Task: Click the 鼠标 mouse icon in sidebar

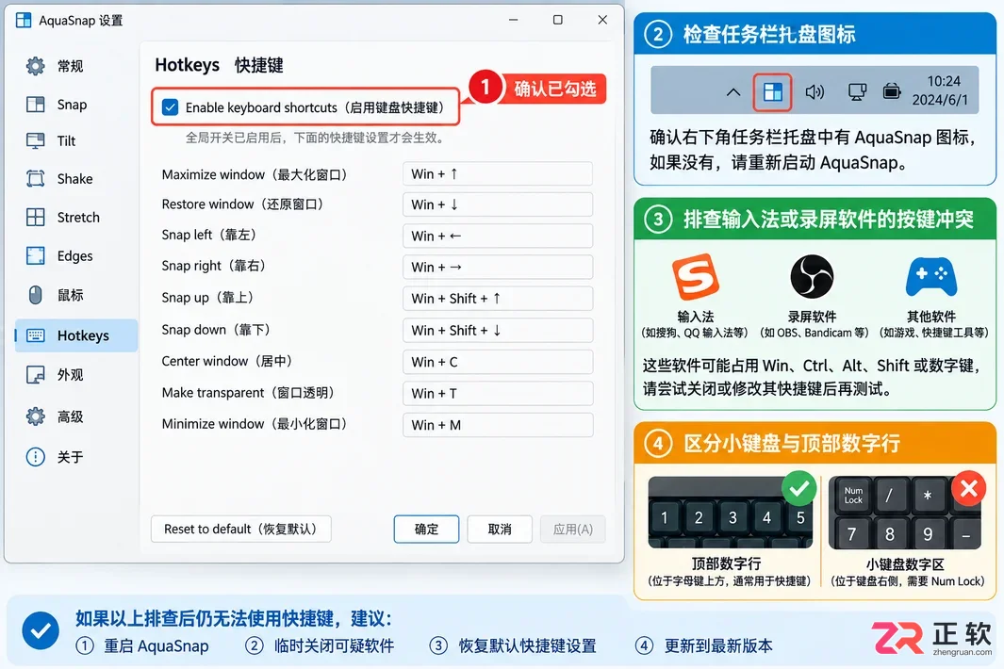Action: click(35, 295)
